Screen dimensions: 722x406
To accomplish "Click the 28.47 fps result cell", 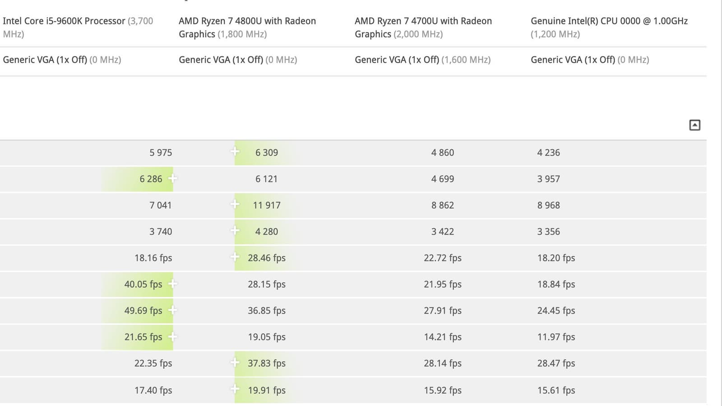I will 556,363.
